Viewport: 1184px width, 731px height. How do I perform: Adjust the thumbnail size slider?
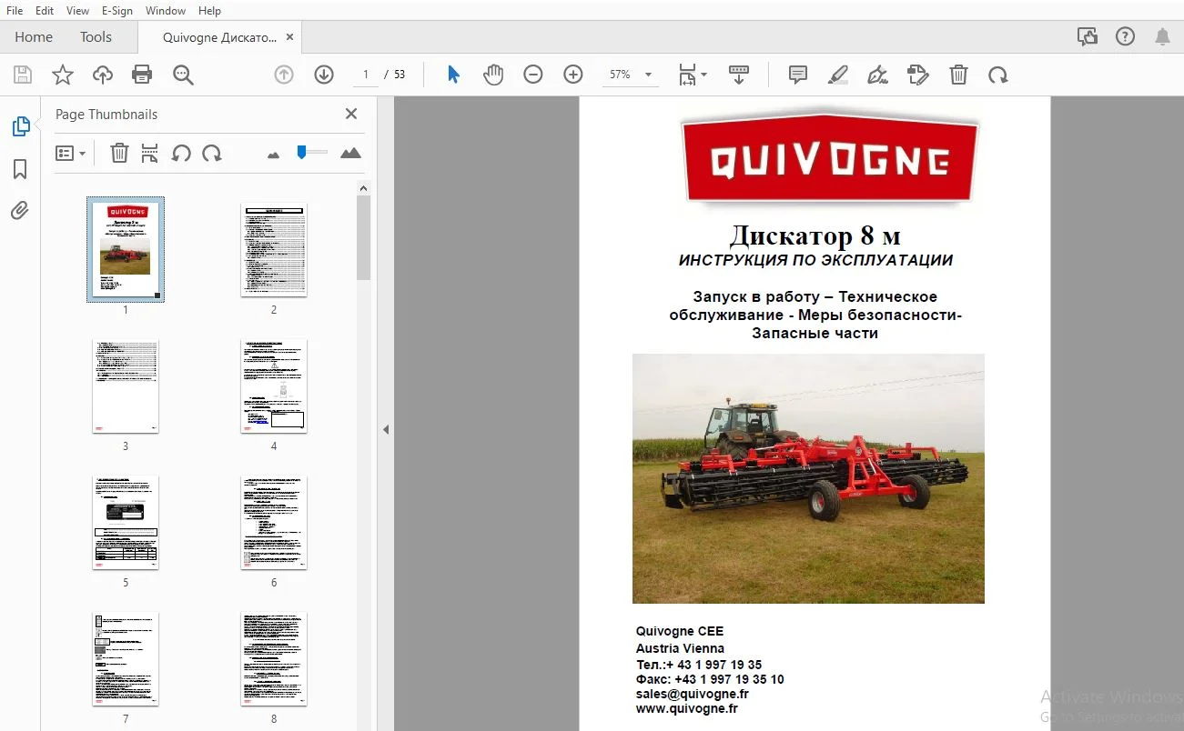tap(311, 152)
